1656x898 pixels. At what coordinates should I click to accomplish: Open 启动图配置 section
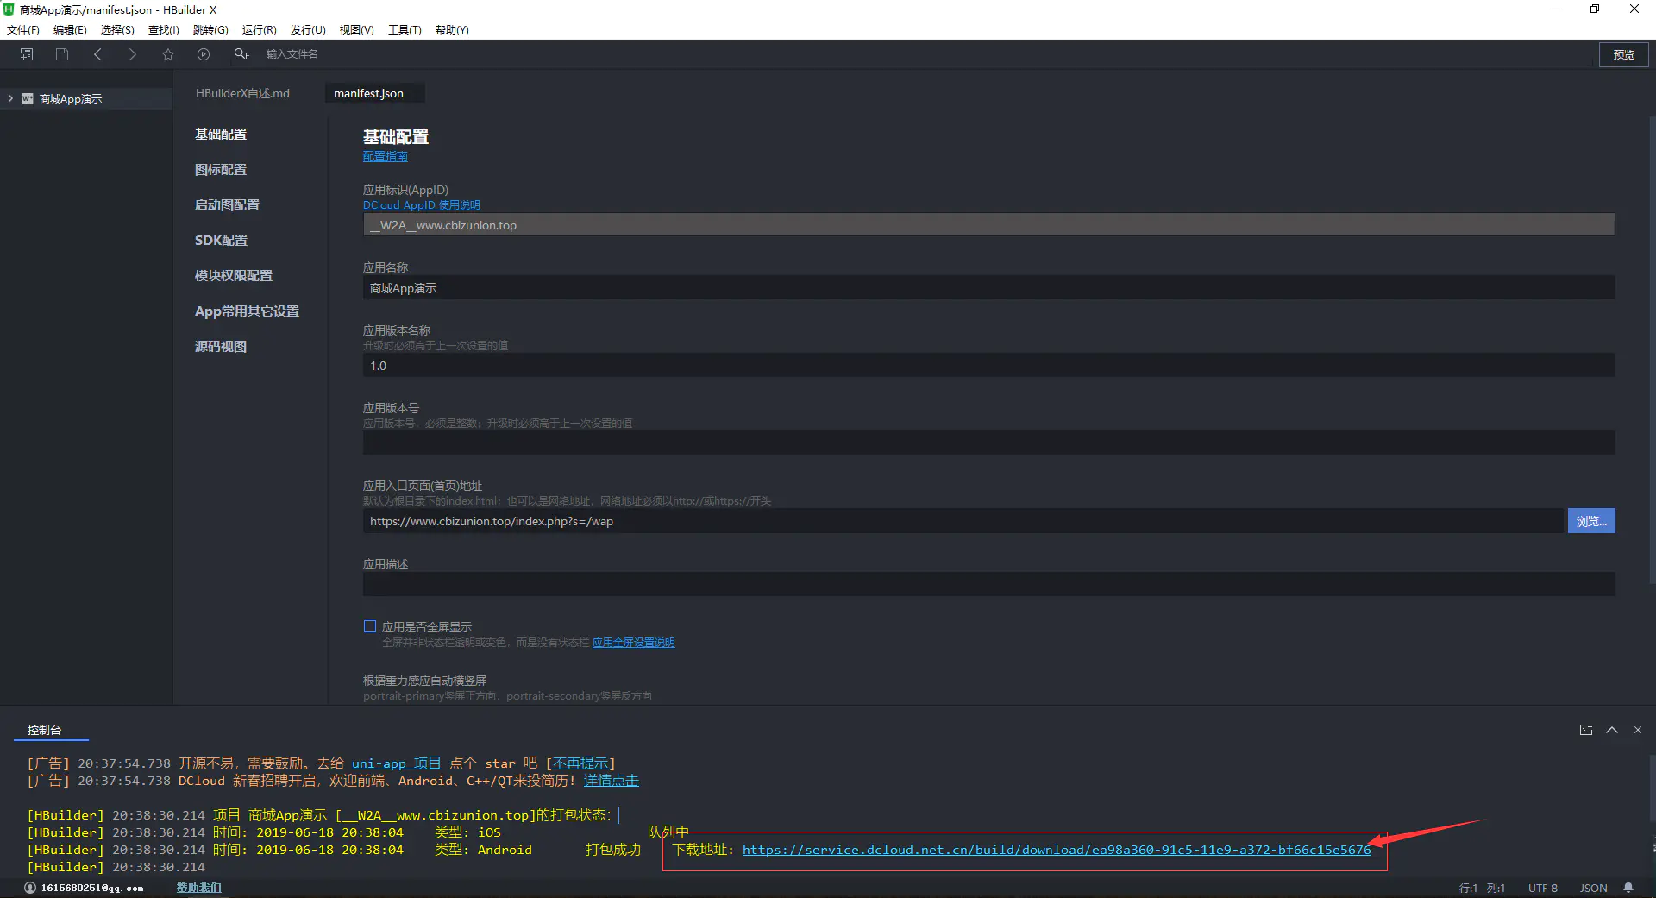click(227, 204)
